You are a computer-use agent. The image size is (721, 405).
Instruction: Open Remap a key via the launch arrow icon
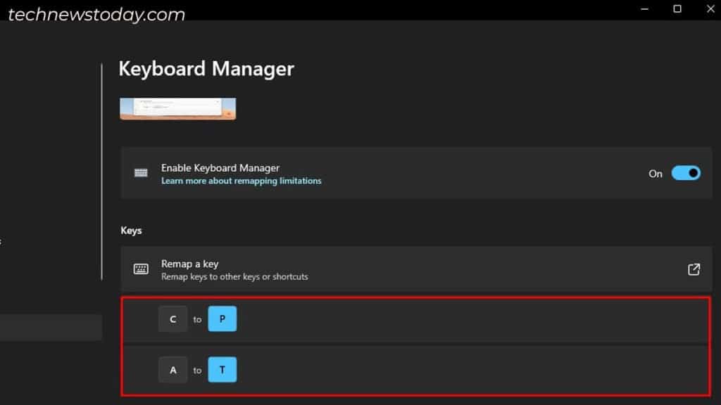click(694, 269)
